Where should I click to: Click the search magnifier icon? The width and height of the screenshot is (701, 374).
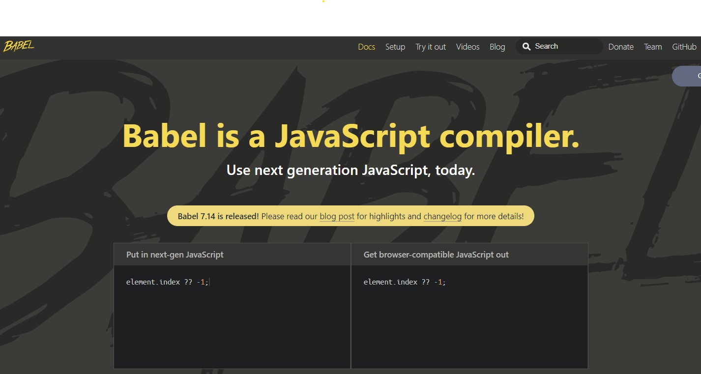(x=526, y=47)
